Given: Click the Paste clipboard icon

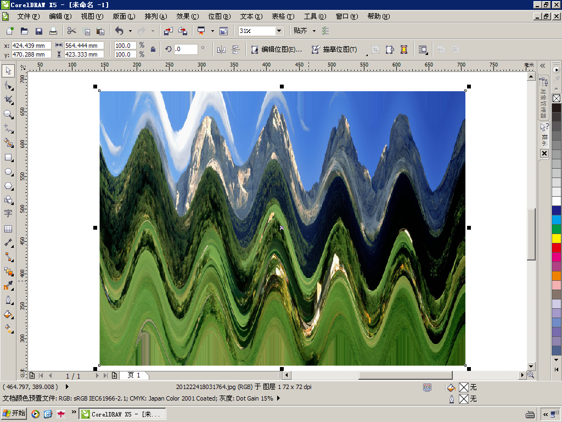Looking at the screenshot, I should click(101, 31).
